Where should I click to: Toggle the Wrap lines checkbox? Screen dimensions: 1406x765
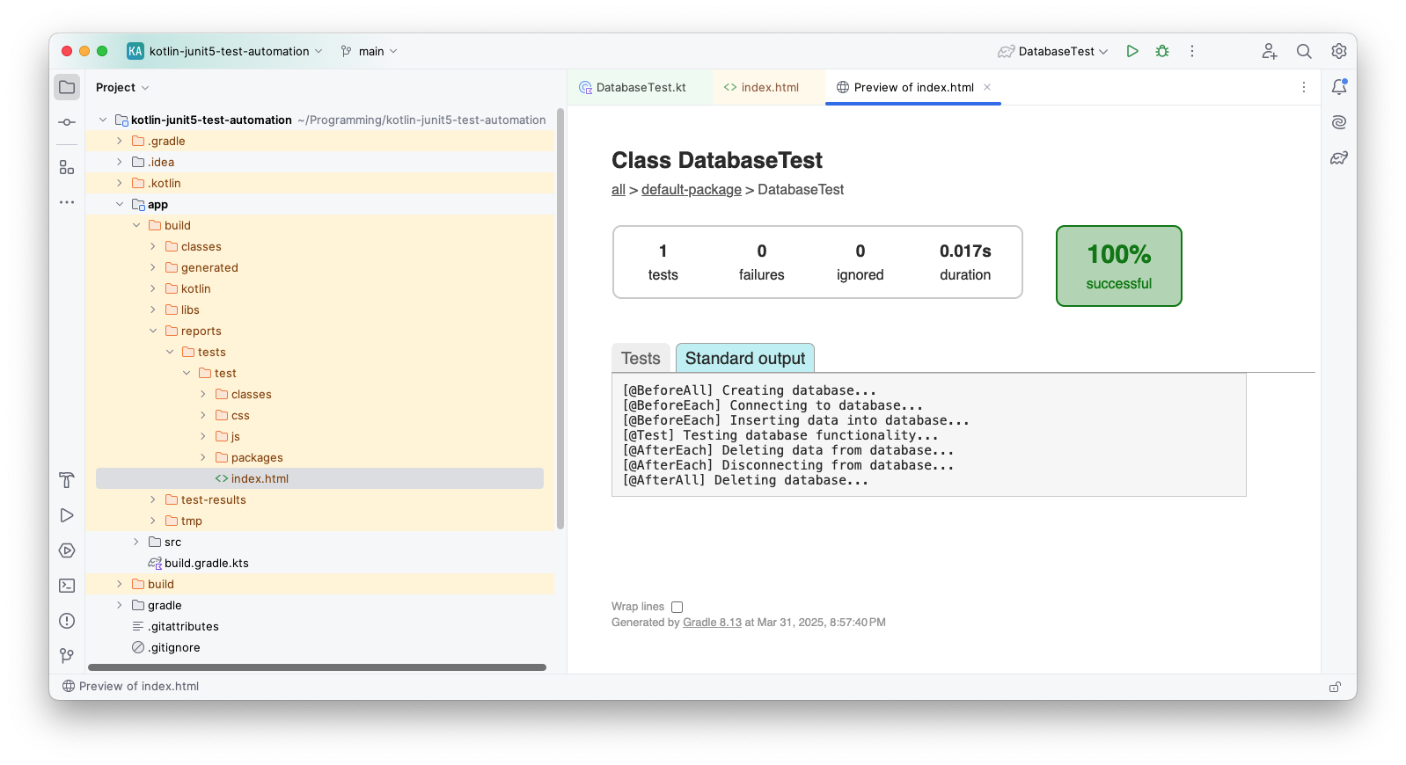coord(677,607)
